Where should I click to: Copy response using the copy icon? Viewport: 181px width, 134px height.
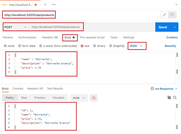click(x=169, y=97)
